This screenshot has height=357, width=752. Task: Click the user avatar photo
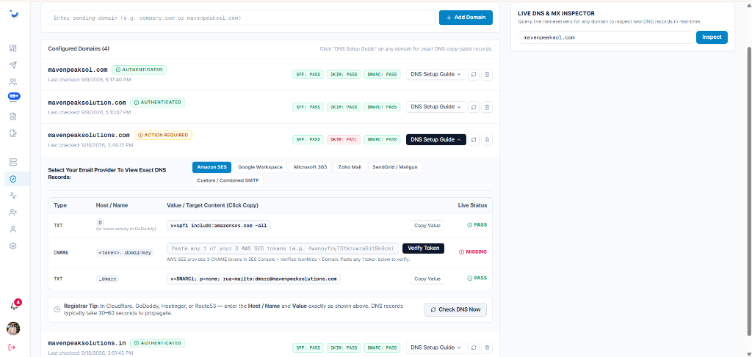[x=13, y=328]
